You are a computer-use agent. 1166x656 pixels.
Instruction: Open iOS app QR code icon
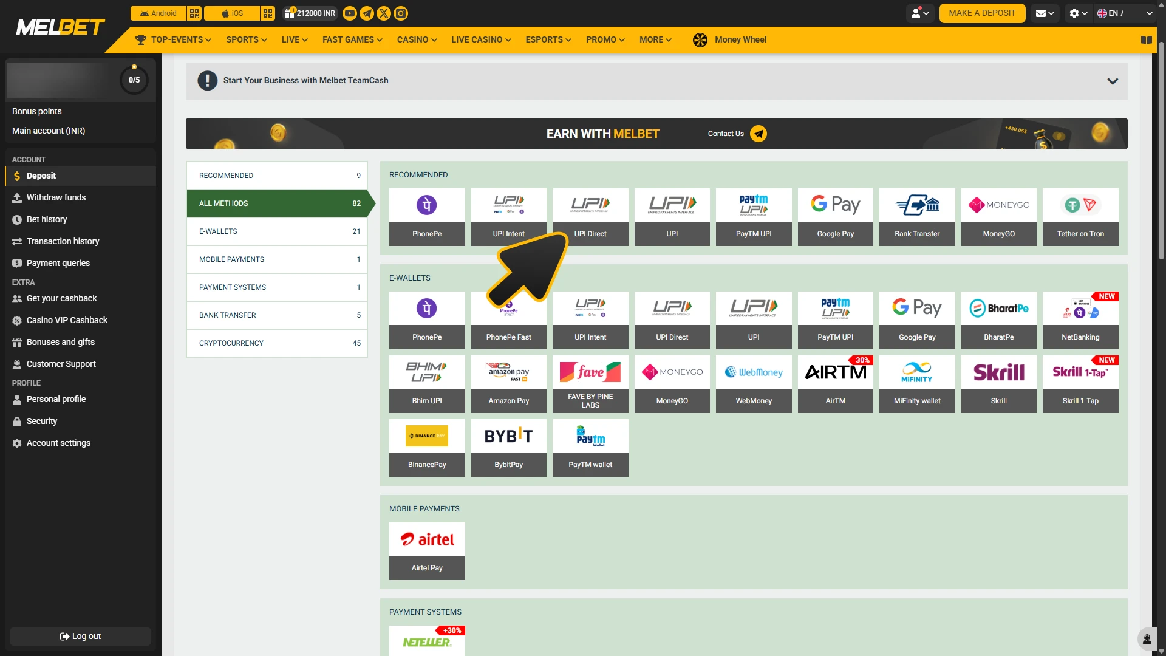(268, 13)
